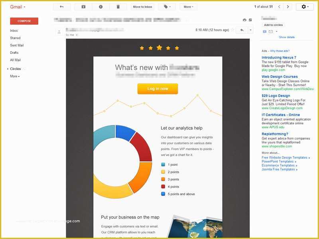Report spam with exclamation icon

coord(101,7)
